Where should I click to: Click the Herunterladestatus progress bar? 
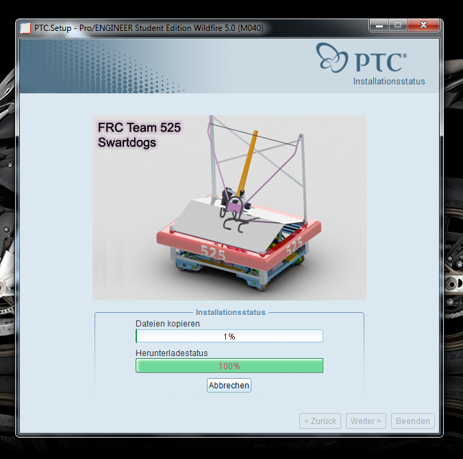229,366
